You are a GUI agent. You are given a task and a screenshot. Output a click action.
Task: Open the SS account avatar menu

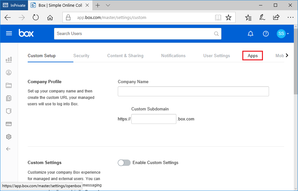point(283,34)
